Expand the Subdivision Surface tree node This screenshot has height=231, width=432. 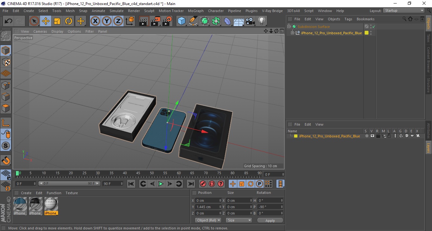coord(289,27)
